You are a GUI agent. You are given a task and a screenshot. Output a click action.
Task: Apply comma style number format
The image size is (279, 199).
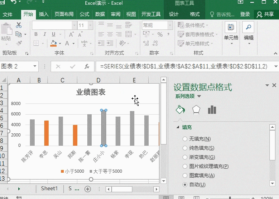click(168, 34)
